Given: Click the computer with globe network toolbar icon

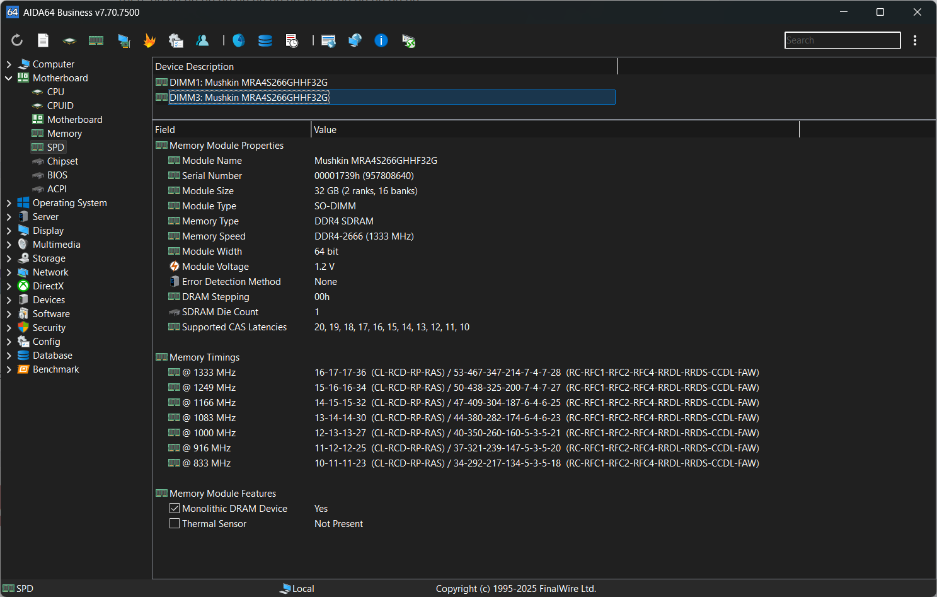Looking at the screenshot, I should (x=355, y=40).
